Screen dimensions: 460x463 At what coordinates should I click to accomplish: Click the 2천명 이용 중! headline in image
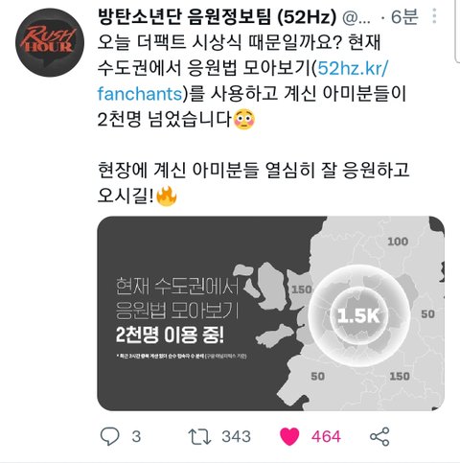(170, 335)
